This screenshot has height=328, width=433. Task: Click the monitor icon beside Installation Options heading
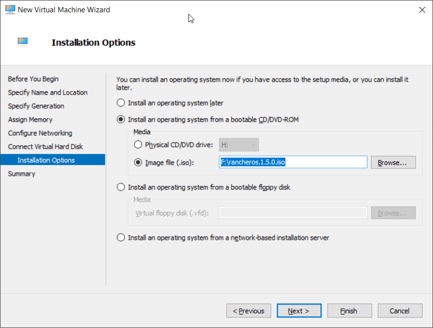point(23,42)
